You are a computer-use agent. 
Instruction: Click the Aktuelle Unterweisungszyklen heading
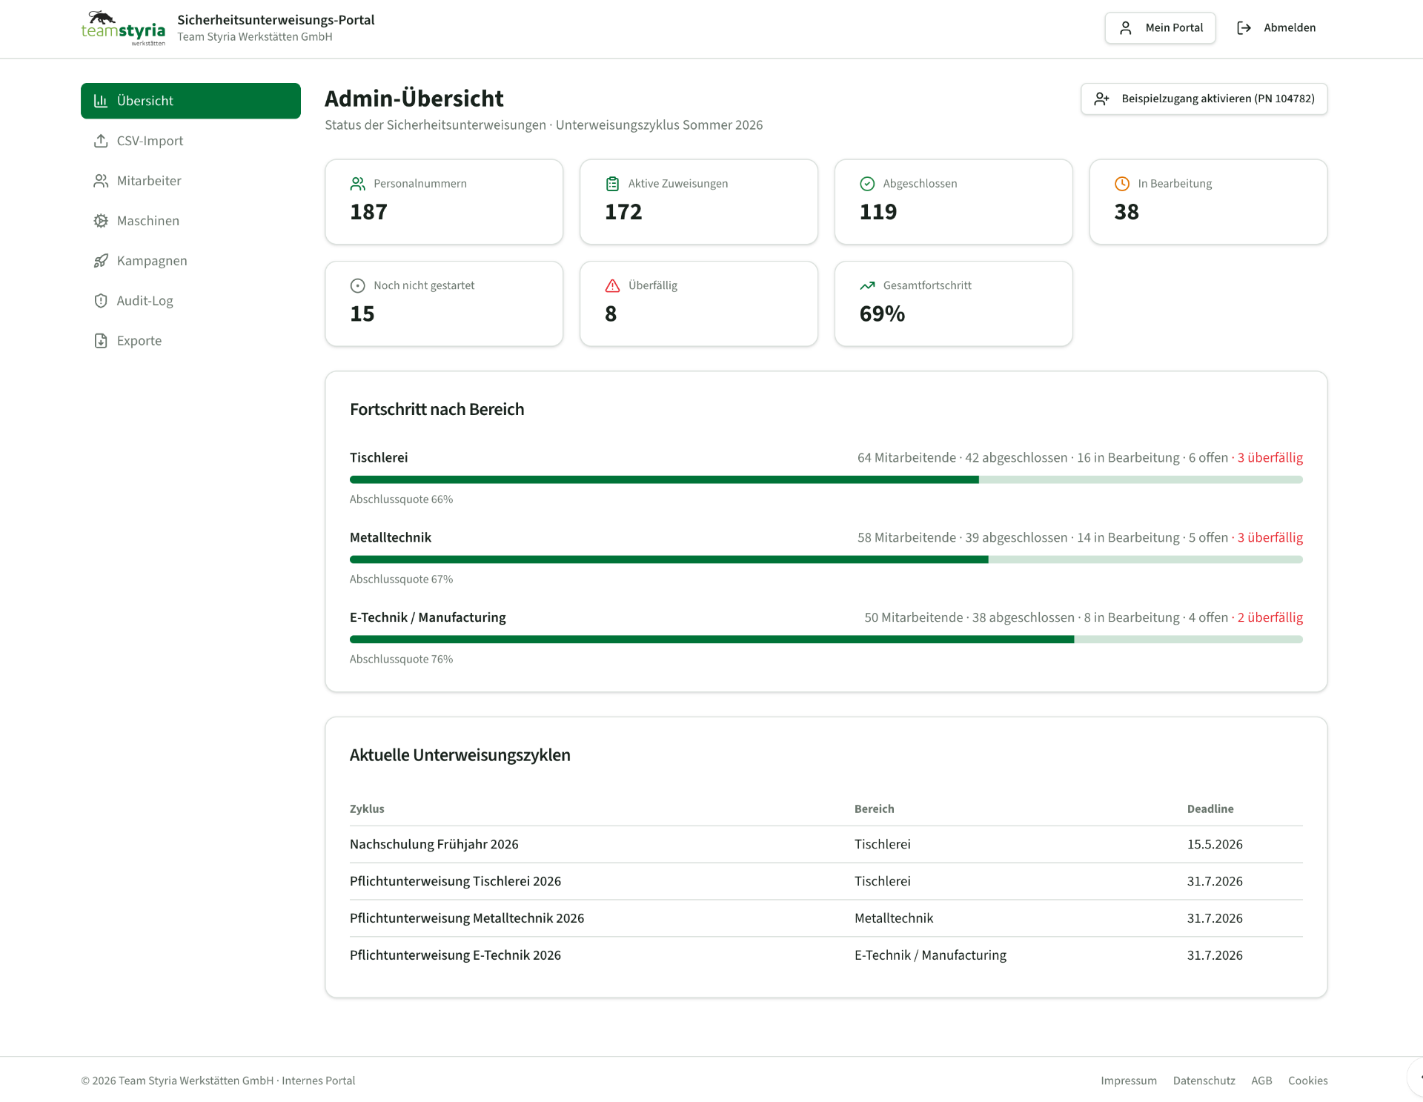pyautogui.click(x=460, y=755)
